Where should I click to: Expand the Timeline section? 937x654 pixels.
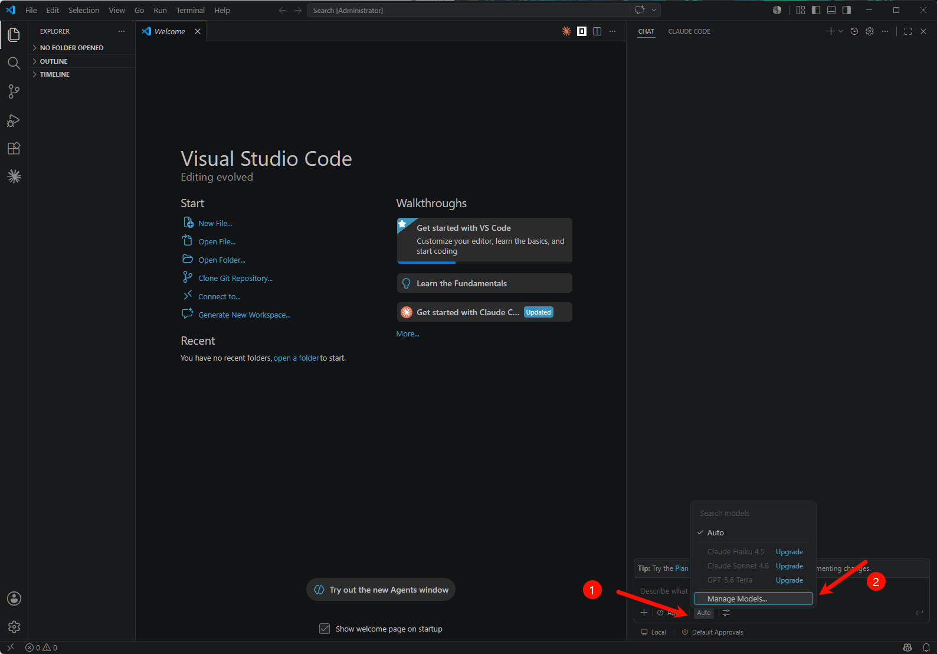(83, 74)
